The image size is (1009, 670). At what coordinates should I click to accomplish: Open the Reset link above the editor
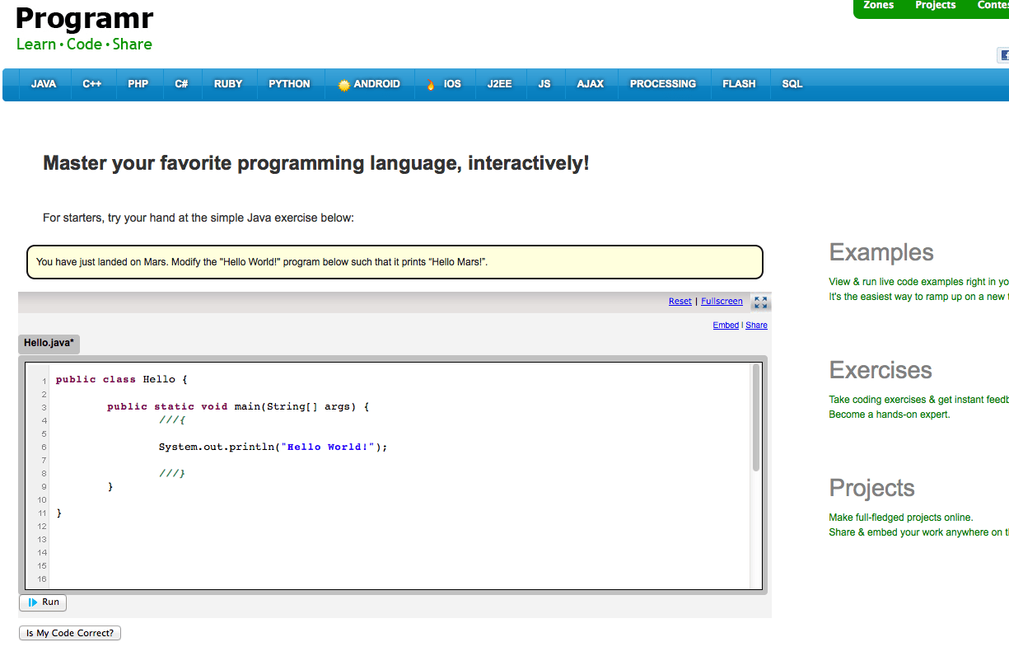680,301
